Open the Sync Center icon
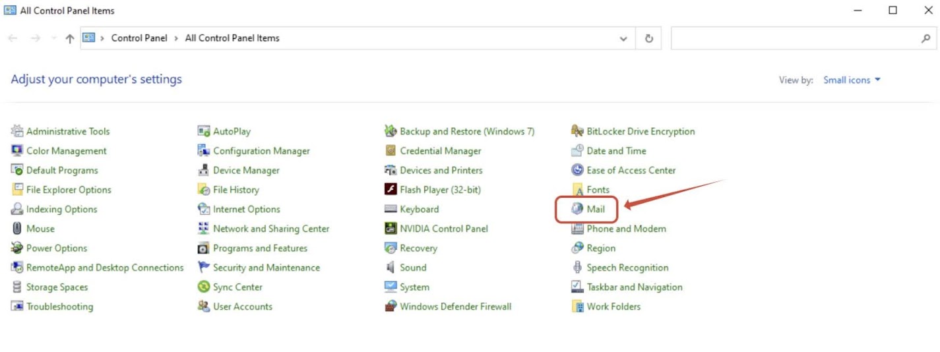This screenshot has height=352, width=940. pos(204,287)
